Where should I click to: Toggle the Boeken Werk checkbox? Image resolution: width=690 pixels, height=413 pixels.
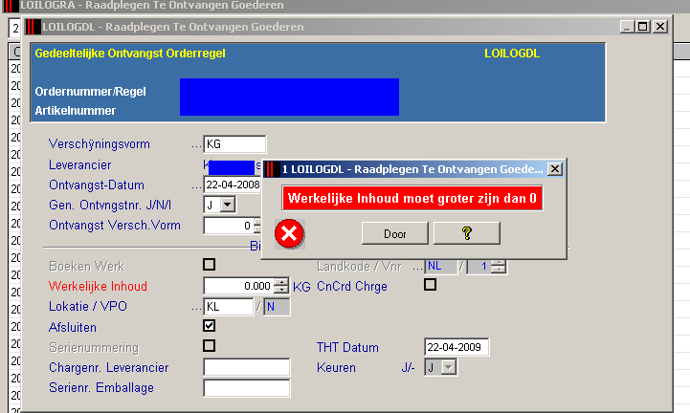coord(209,264)
